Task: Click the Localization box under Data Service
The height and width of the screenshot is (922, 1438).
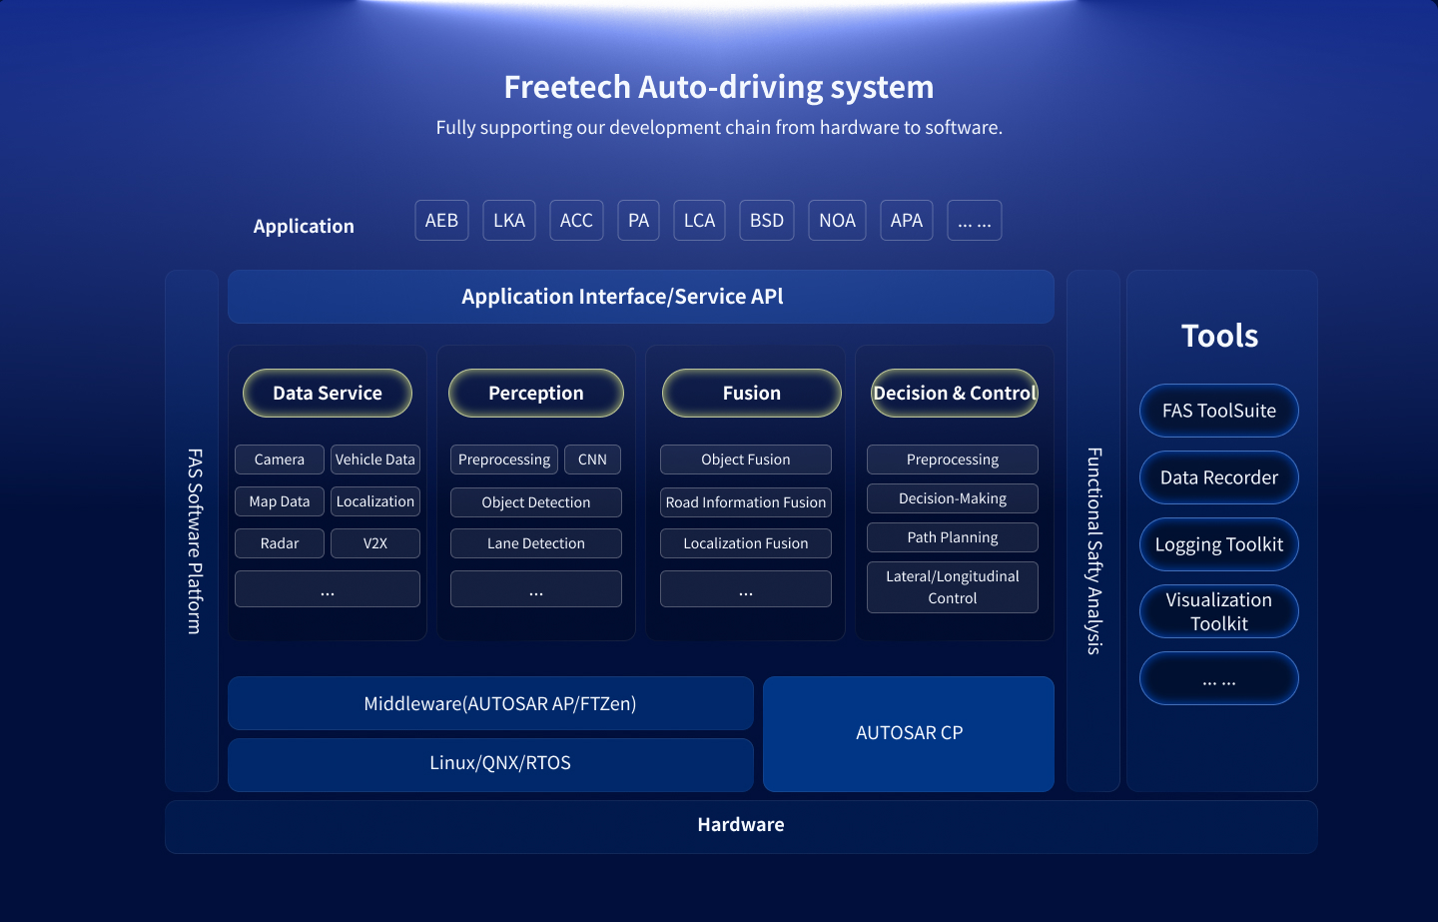Action: pyautogui.click(x=375, y=501)
